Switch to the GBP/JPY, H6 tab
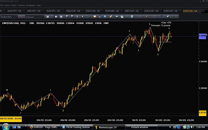Viewport: 208px width, 130px height. tap(35, 11)
